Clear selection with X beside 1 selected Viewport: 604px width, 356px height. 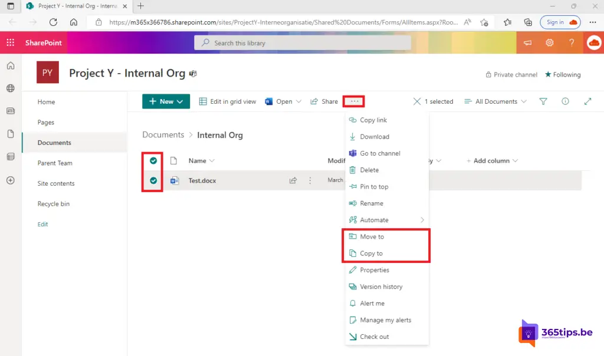[418, 101]
